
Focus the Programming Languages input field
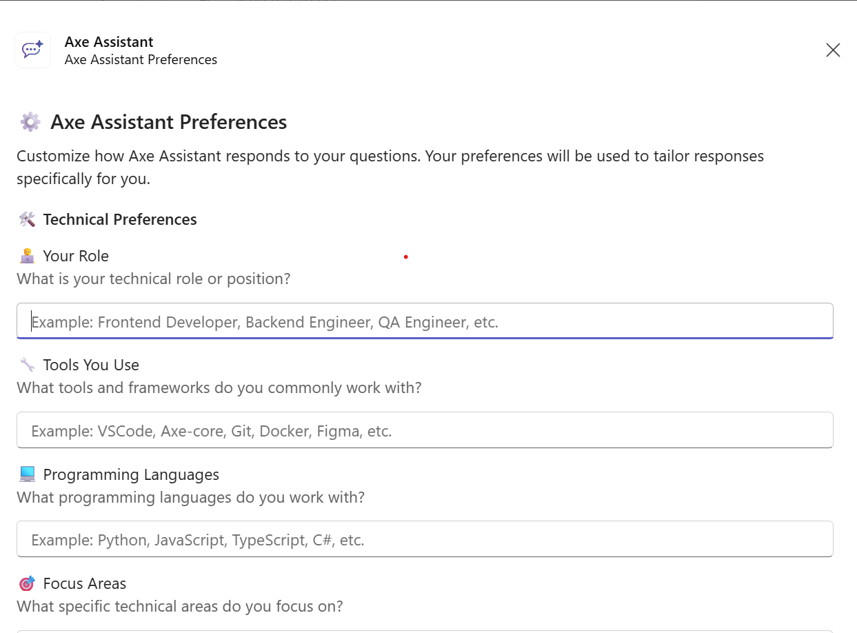[424, 539]
